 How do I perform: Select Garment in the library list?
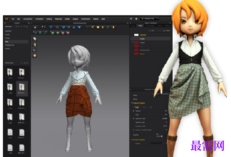pos(8,31)
